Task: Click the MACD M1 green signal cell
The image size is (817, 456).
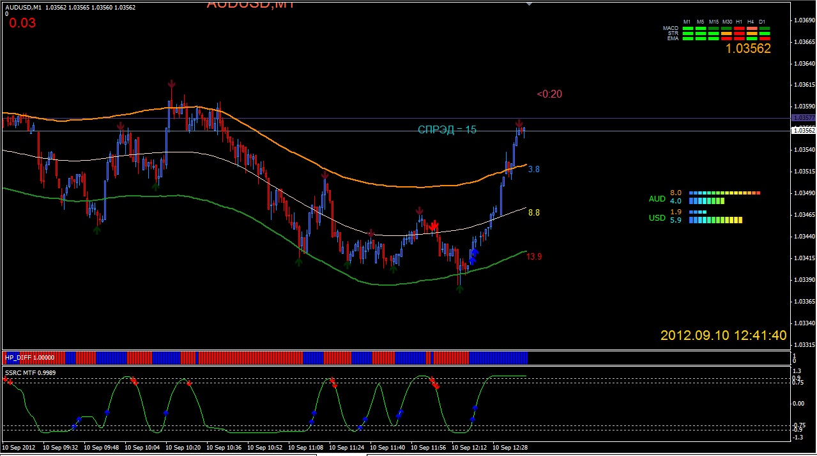Action: [687, 28]
